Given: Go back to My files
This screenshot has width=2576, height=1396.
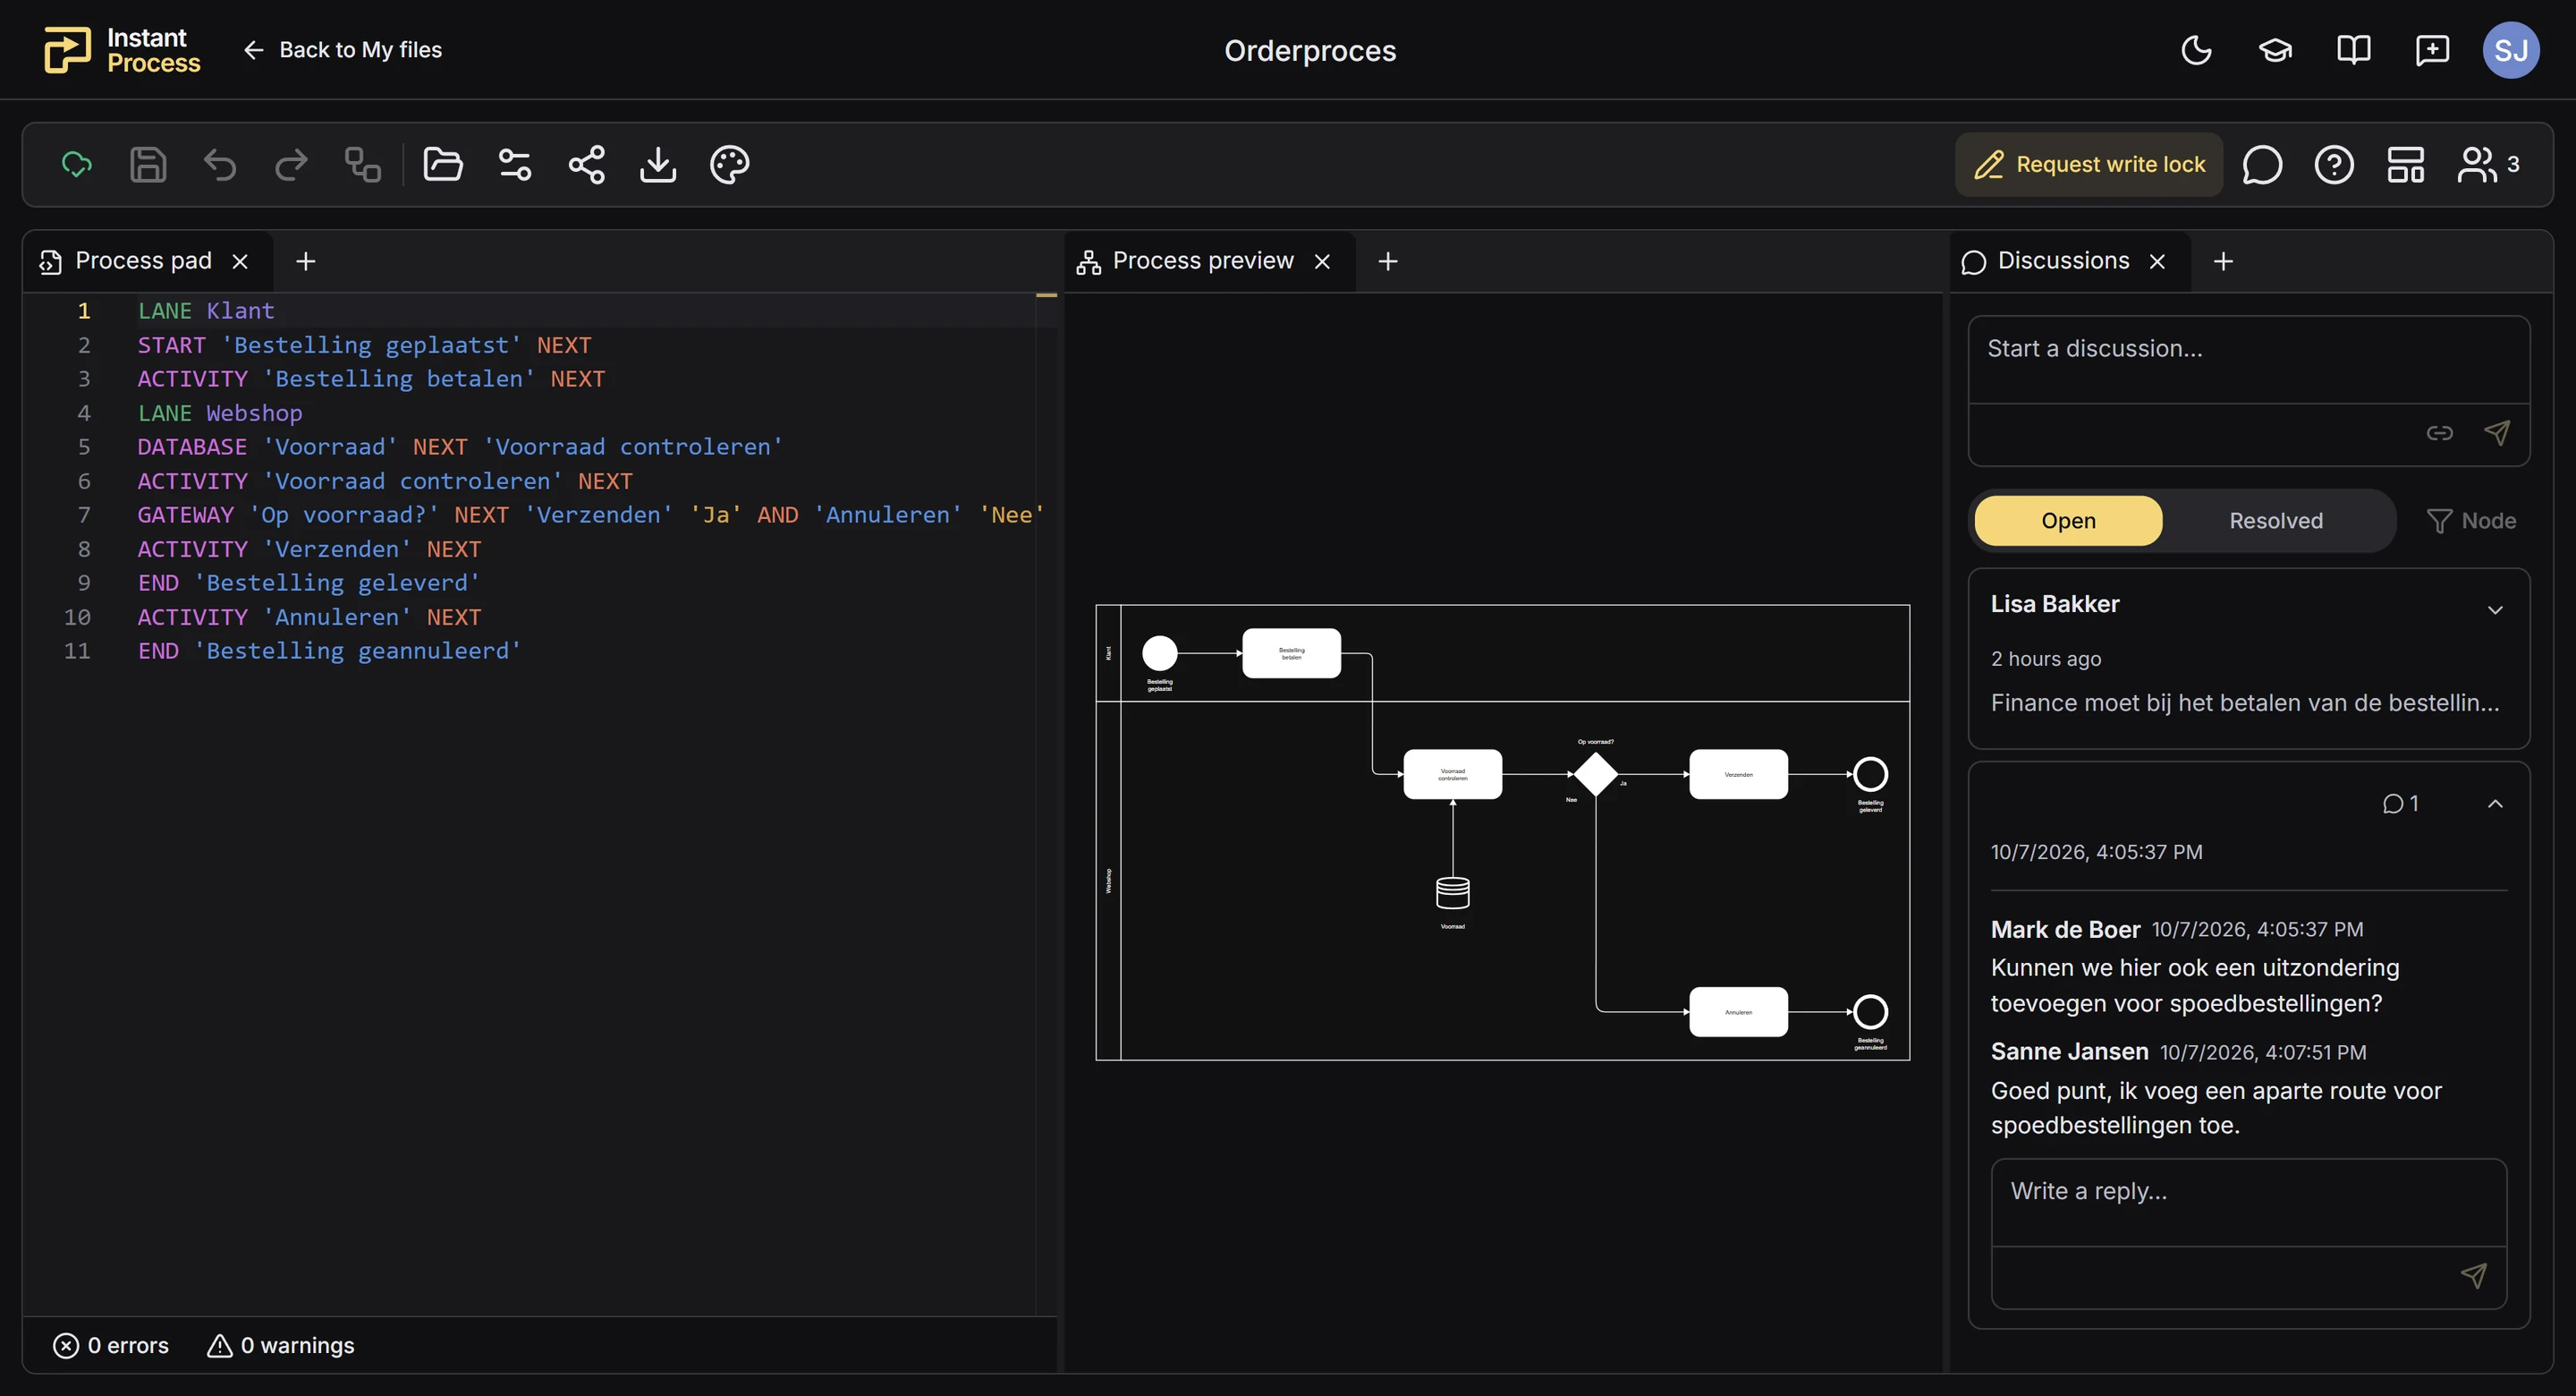Looking at the screenshot, I should click(x=342, y=50).
